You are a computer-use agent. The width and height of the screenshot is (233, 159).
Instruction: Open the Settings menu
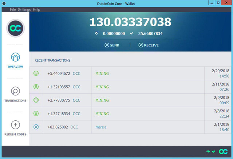[24, 10]
